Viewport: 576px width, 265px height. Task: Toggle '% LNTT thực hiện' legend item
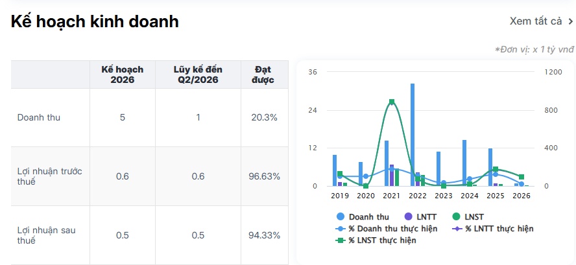coord(492,229)
